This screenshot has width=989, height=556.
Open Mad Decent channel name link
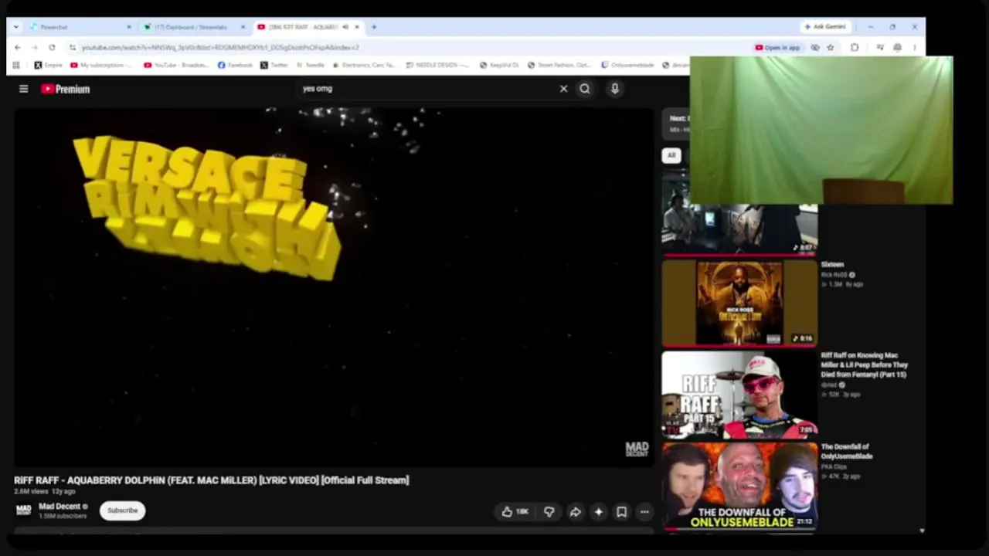(x=59, y=507)
